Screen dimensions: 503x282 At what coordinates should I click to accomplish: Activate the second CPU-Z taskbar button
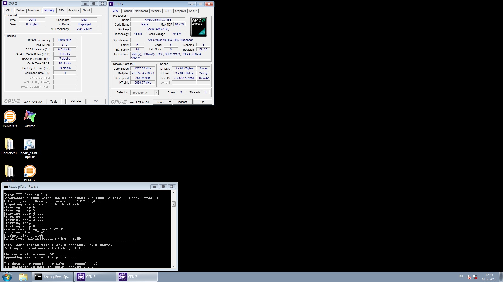137,277
